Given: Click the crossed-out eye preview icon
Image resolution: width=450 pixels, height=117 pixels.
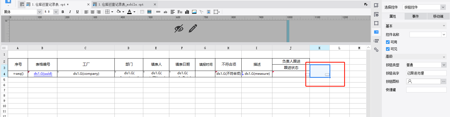Looking at the screenshot, I should pos(179,28).
